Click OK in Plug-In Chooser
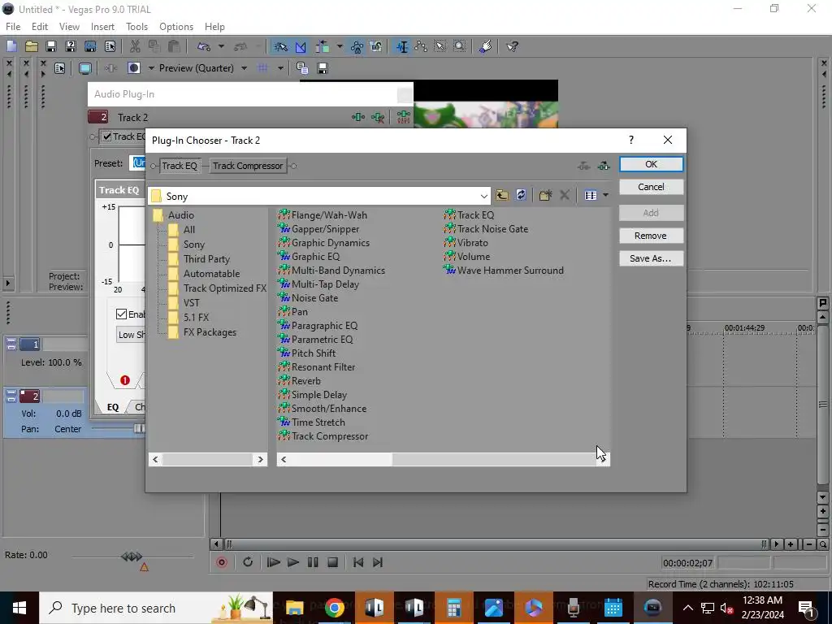 click(x=651, y=164)
